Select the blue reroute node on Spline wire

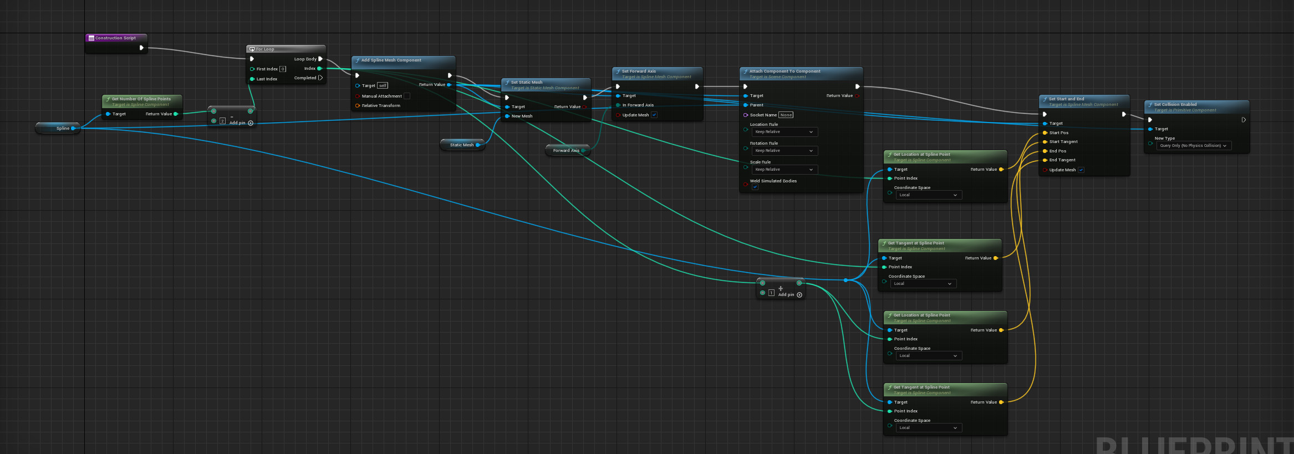point(845,280)
